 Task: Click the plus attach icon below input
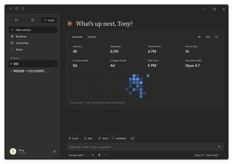[x=93, y=155]
